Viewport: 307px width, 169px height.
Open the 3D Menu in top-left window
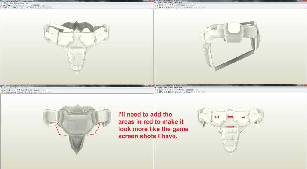(6, 3)
